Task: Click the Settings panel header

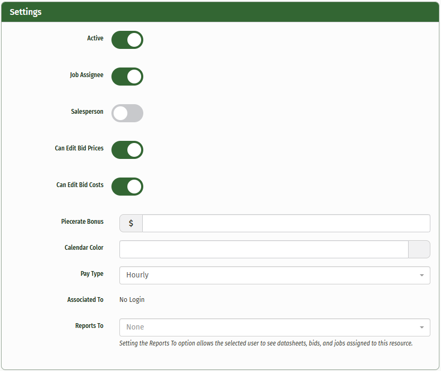Action: click(x=220, y=12)
